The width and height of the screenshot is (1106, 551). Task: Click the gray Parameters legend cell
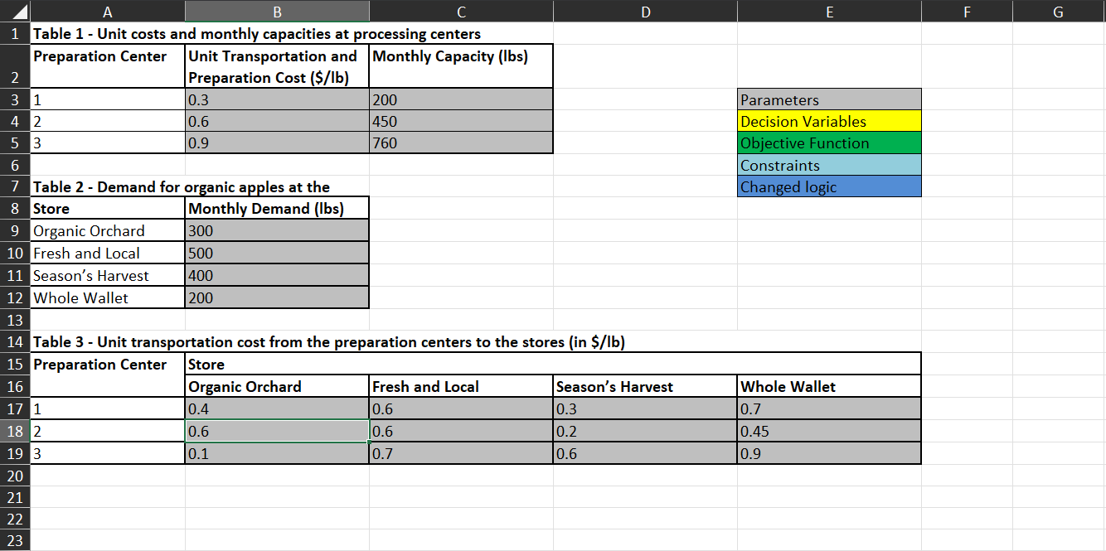829,99
